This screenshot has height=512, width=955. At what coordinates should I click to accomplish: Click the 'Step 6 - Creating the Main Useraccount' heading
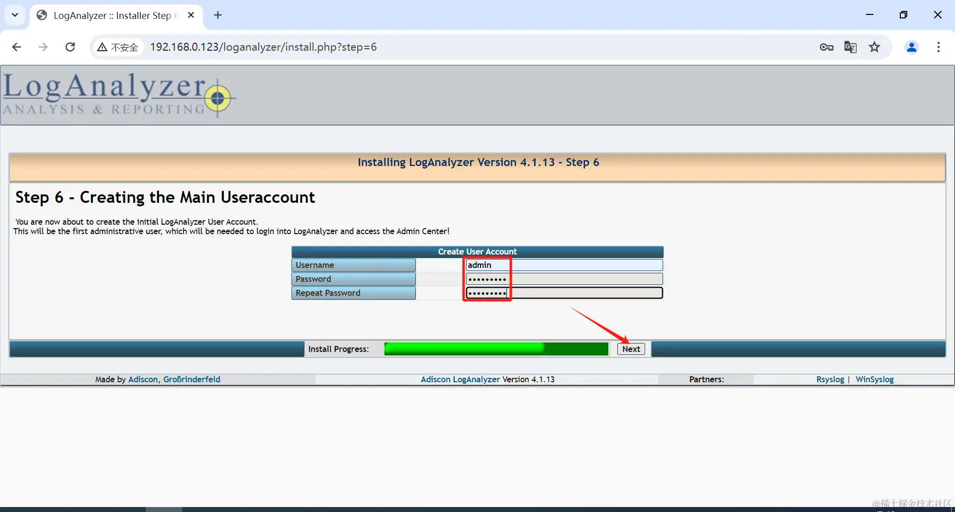[x=165, y=197]
